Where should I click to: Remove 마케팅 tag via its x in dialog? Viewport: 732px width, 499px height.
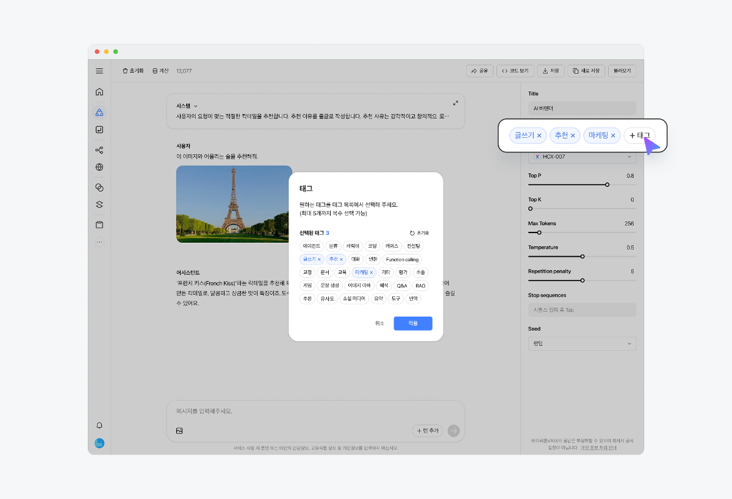coord(371,273)
